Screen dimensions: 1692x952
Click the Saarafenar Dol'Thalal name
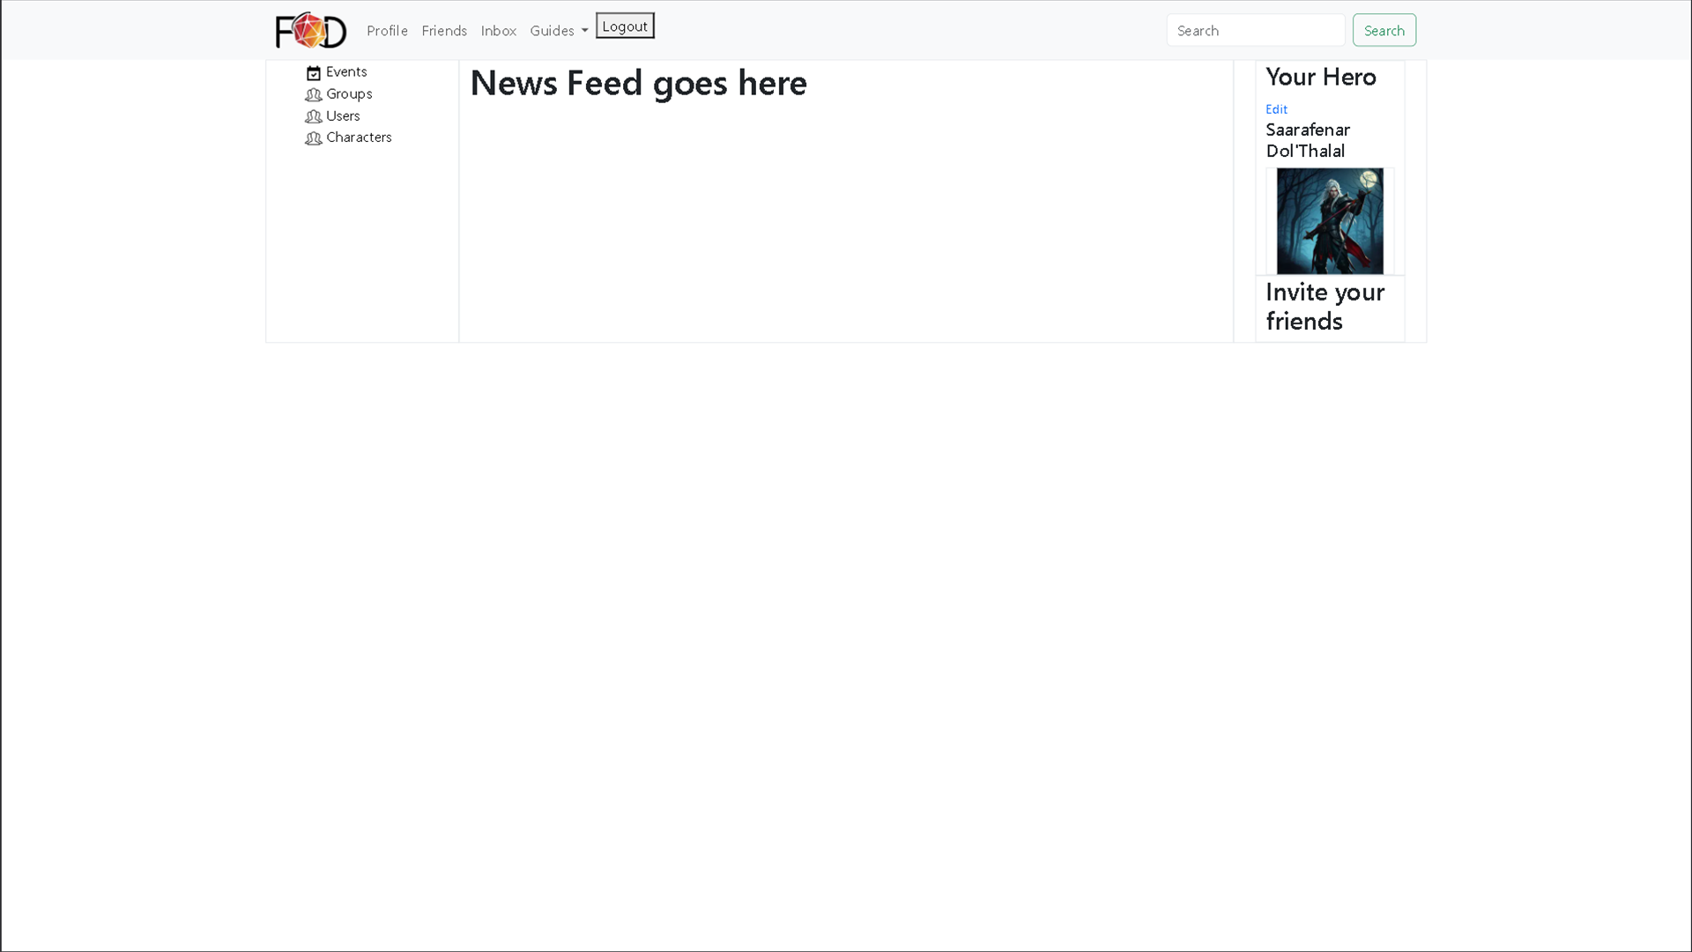[x=1308, y=140]
